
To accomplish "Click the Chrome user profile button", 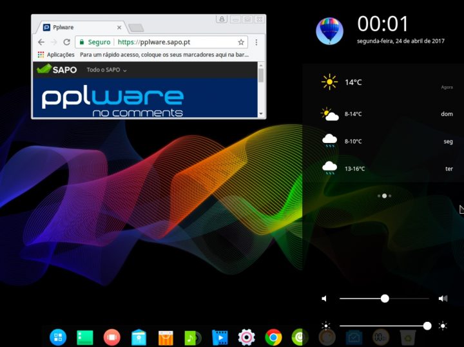I will point(222,19).
